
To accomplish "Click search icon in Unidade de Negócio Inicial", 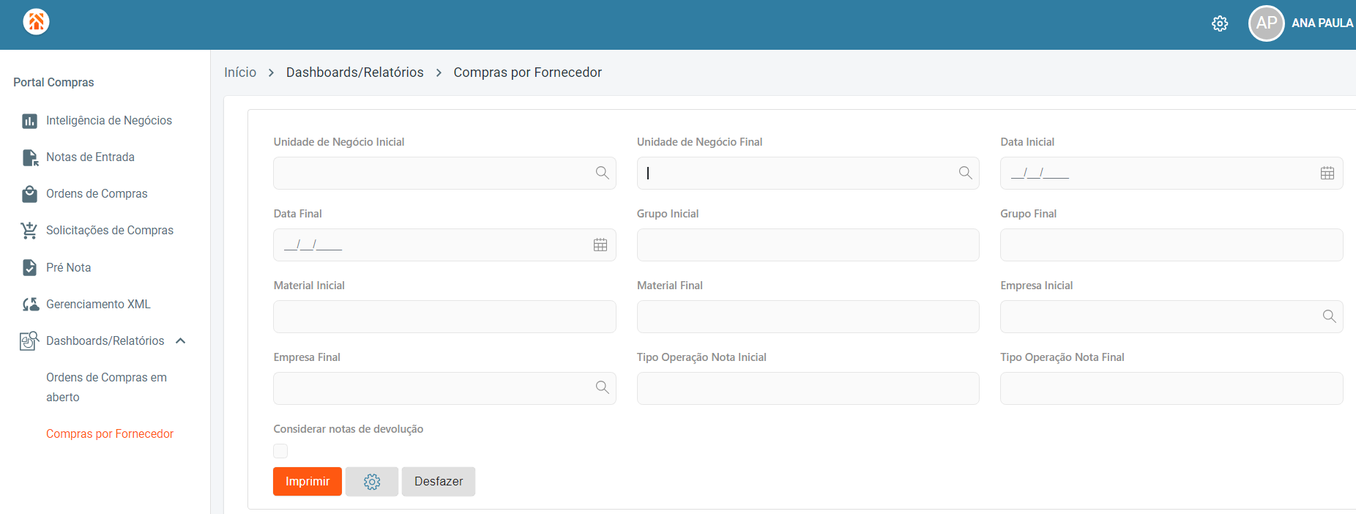I will click(x=602, y=173).
